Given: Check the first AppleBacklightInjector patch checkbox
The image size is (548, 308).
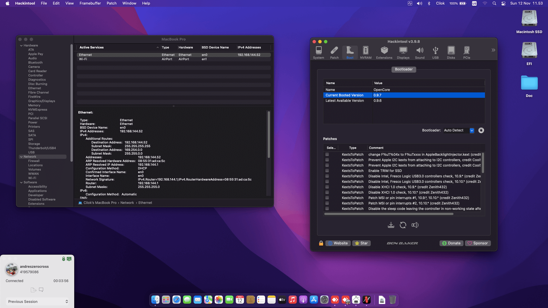Looking at the screenshot, I should pyautogui.click(x=327, y=155).
